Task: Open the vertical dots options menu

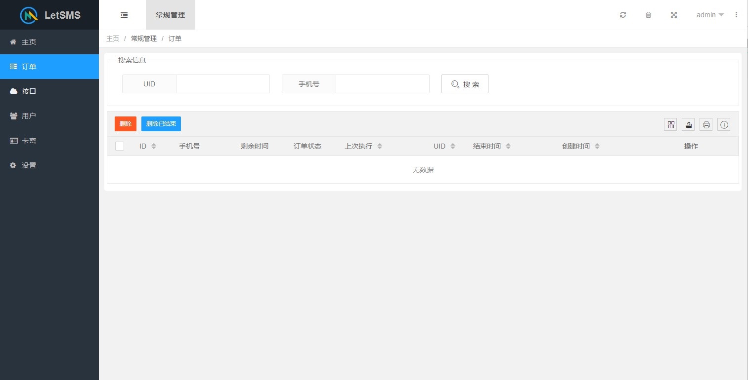Action: (736, 15)
